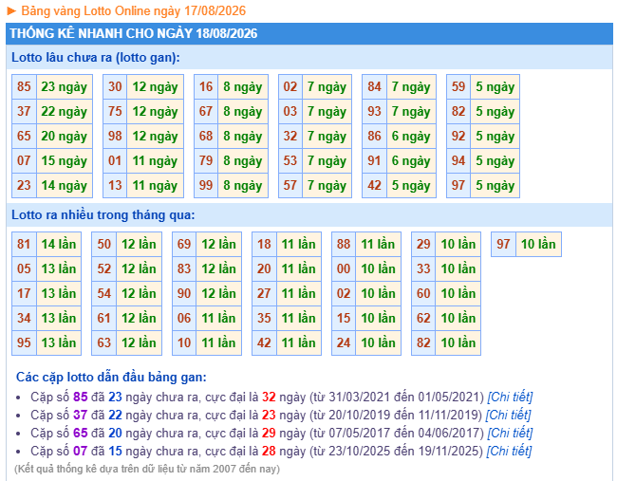Image resolution: width=617 pixels, height=481 pixels.
Task: Select the lotto gan number 03
Action: point(290,111)
